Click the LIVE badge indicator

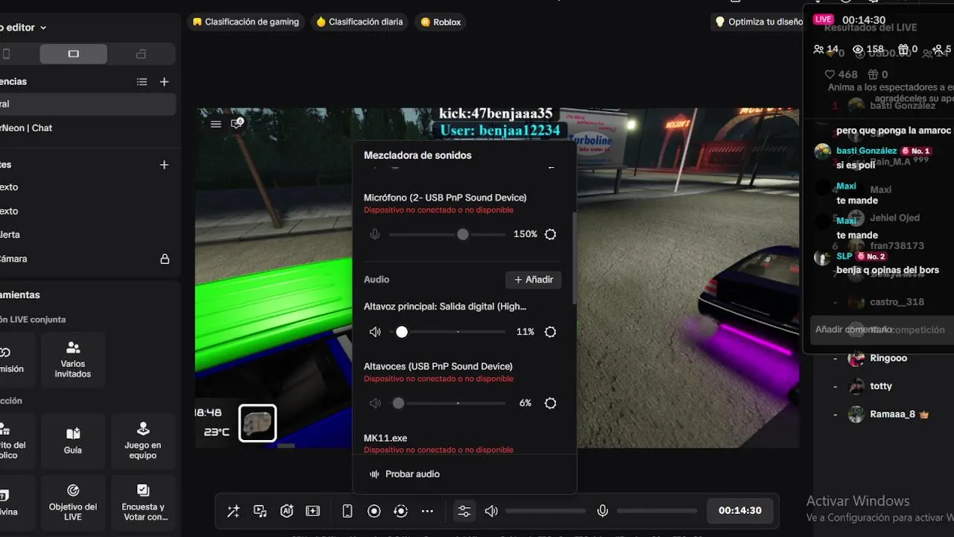(x=824, y=19)
